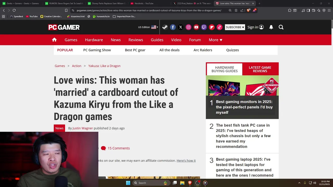
Task: Bookmark this page using the bookmark icon
Action: point(66,10)
